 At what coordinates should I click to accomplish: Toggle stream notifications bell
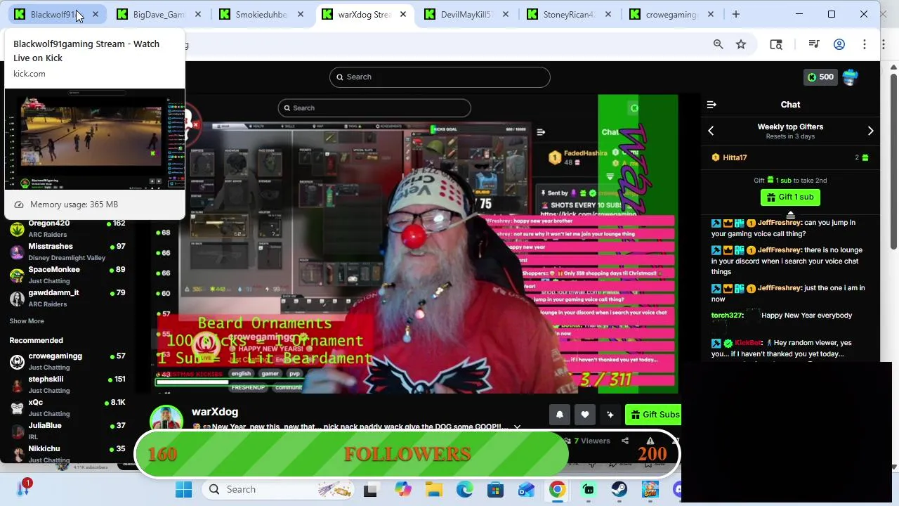click(x=560, y=415)
